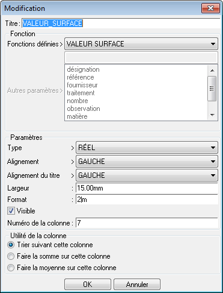Open the Alignement dropdown
223x293 pixels.
coord(147,162)
